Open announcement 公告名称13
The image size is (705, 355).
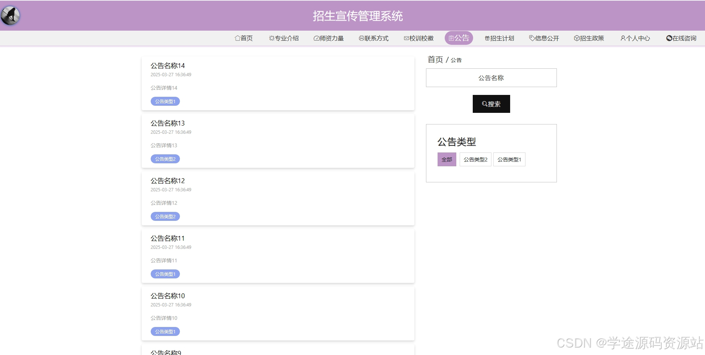tap(168, 123)
